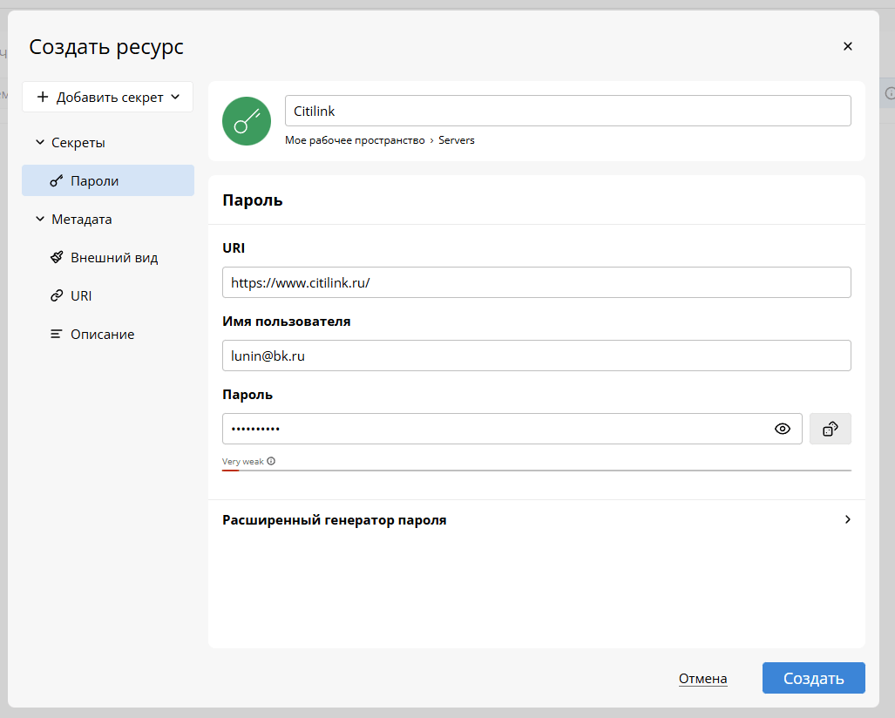Expand Расширенный генератор пароля
The height and width of the screenshot is (718, 895).
coord(537,520)
